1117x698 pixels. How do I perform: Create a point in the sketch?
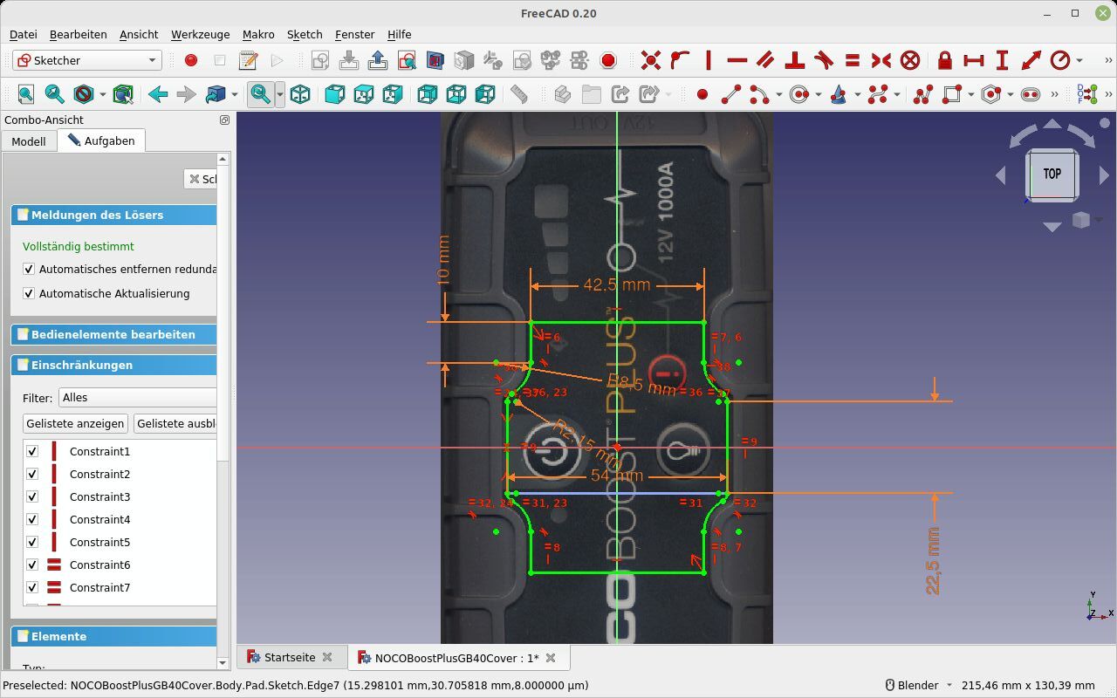click(702, 94)
